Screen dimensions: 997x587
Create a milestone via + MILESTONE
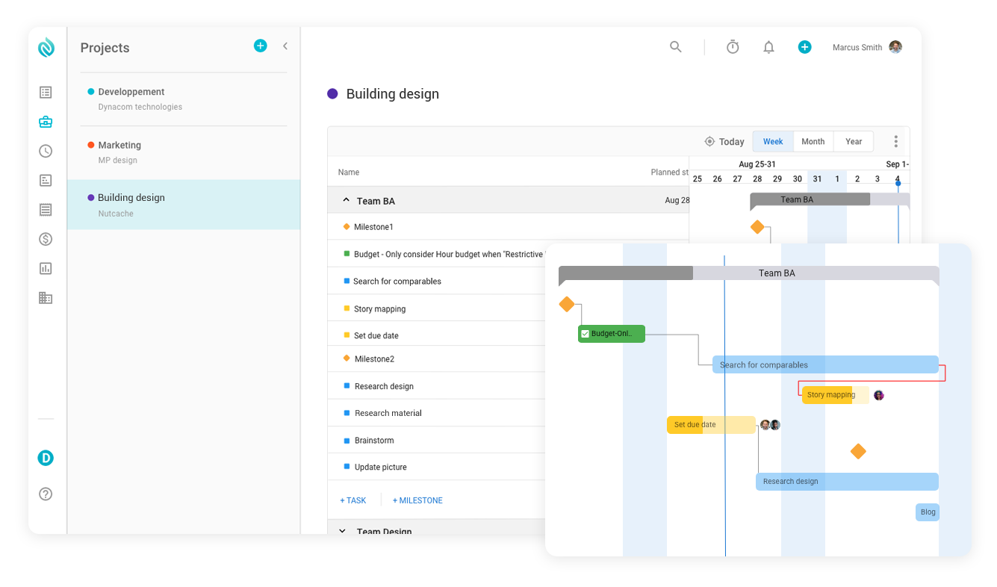[417, 500]
